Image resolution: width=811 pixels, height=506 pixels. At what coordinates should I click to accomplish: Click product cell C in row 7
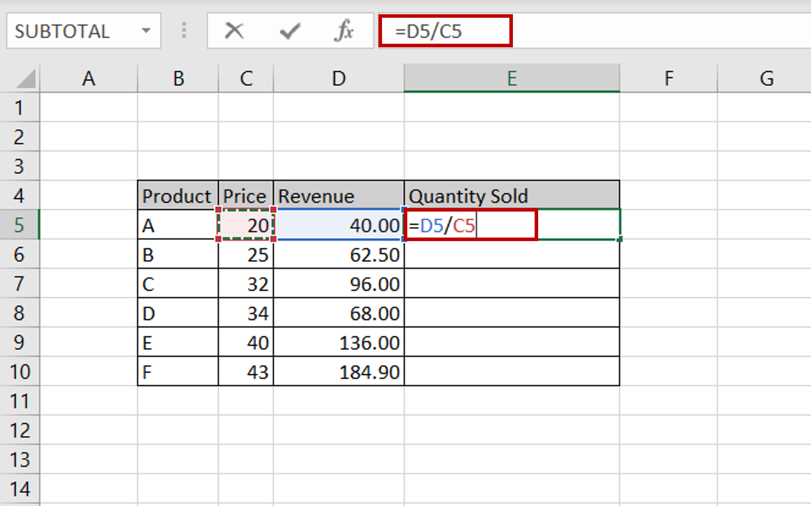tap(178, 284)
